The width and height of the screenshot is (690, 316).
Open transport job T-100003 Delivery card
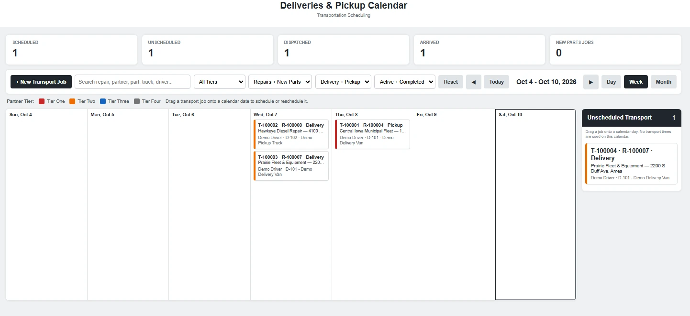click(x=291, y=166)
